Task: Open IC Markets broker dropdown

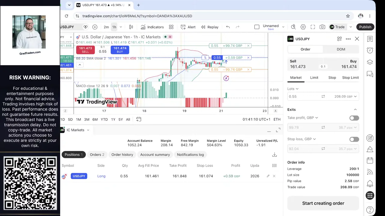Action: 78,130
